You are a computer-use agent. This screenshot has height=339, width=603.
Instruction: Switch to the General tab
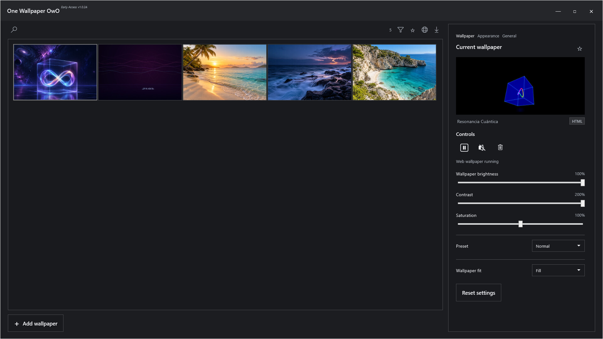(x=509, y=36)
